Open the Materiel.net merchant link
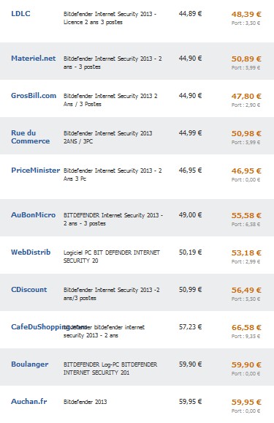The image size is (274, 423). coord(33,59)
